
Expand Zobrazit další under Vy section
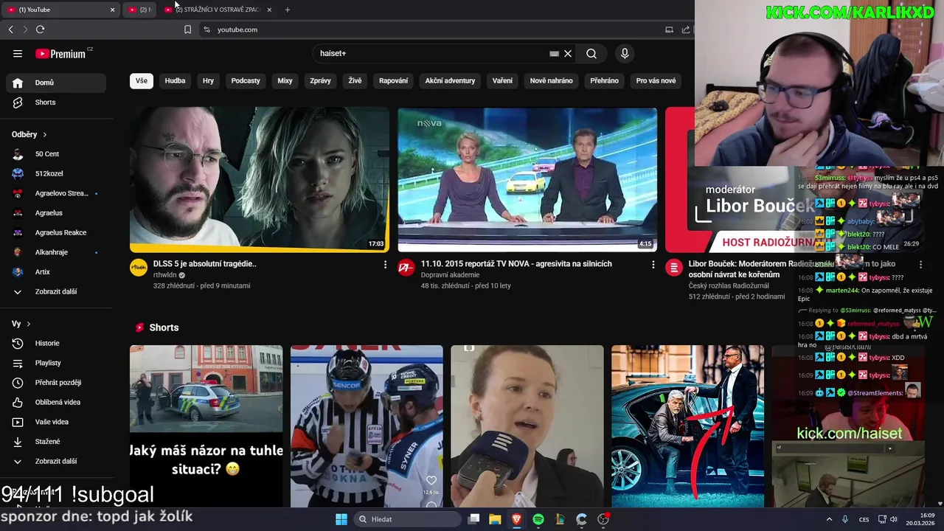click(x=56, y=461)
